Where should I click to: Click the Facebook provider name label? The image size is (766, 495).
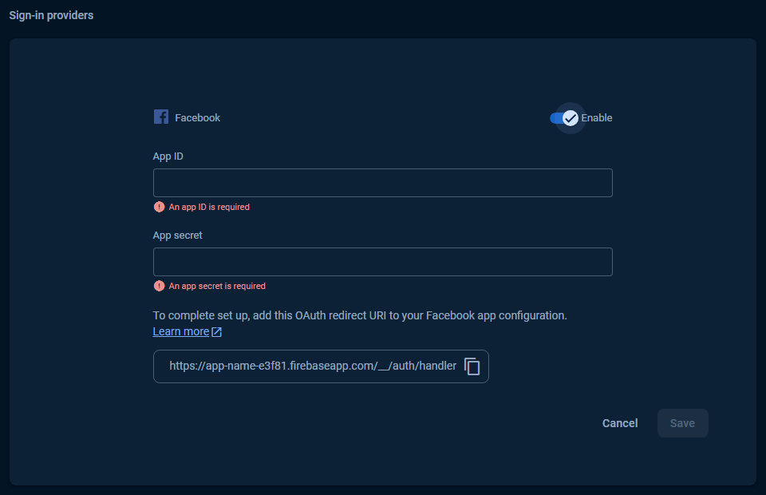coord(197,118)
